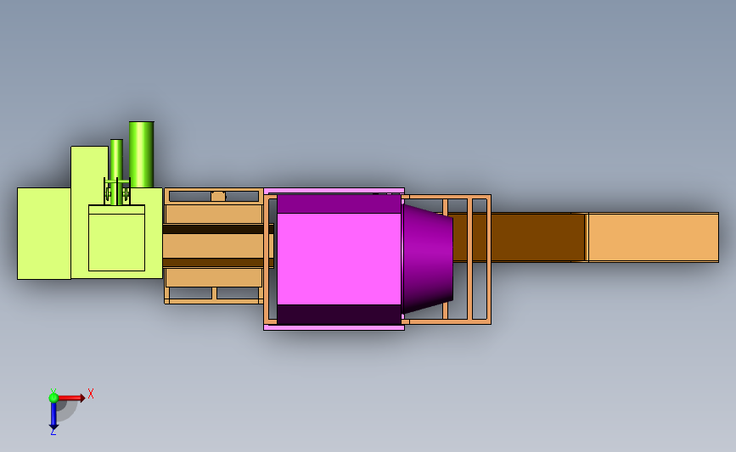The height and width of the screenshot is (452, 736).
Task: Click the blue Z axis arrow of the triad
Action: [x=53, y=416]
